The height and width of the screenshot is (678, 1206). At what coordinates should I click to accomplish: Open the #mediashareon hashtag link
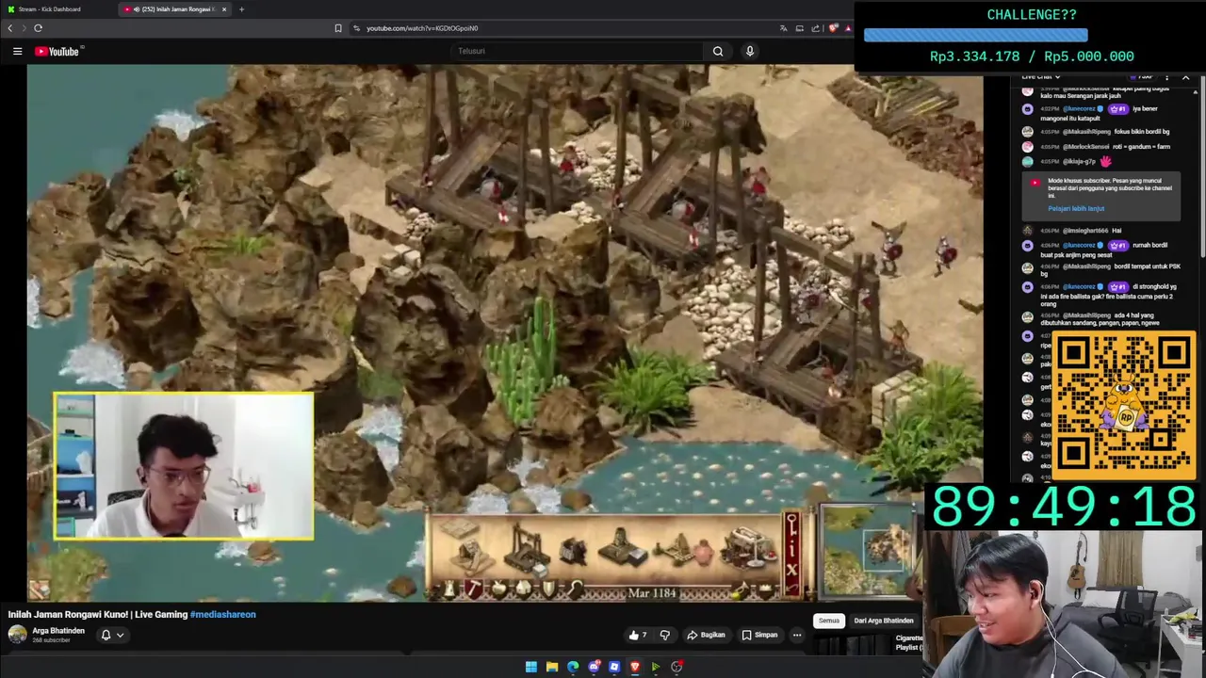[x=223, y=614]
